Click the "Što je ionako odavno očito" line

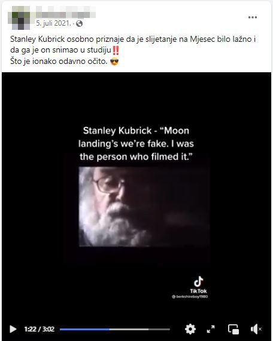(59, 62)
